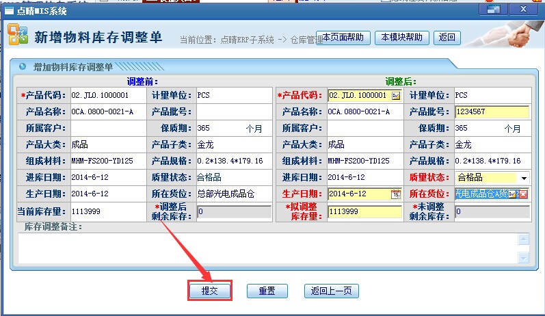Click 调整前 组成材料 value MHM-FS200-YD125

point(102,161)
